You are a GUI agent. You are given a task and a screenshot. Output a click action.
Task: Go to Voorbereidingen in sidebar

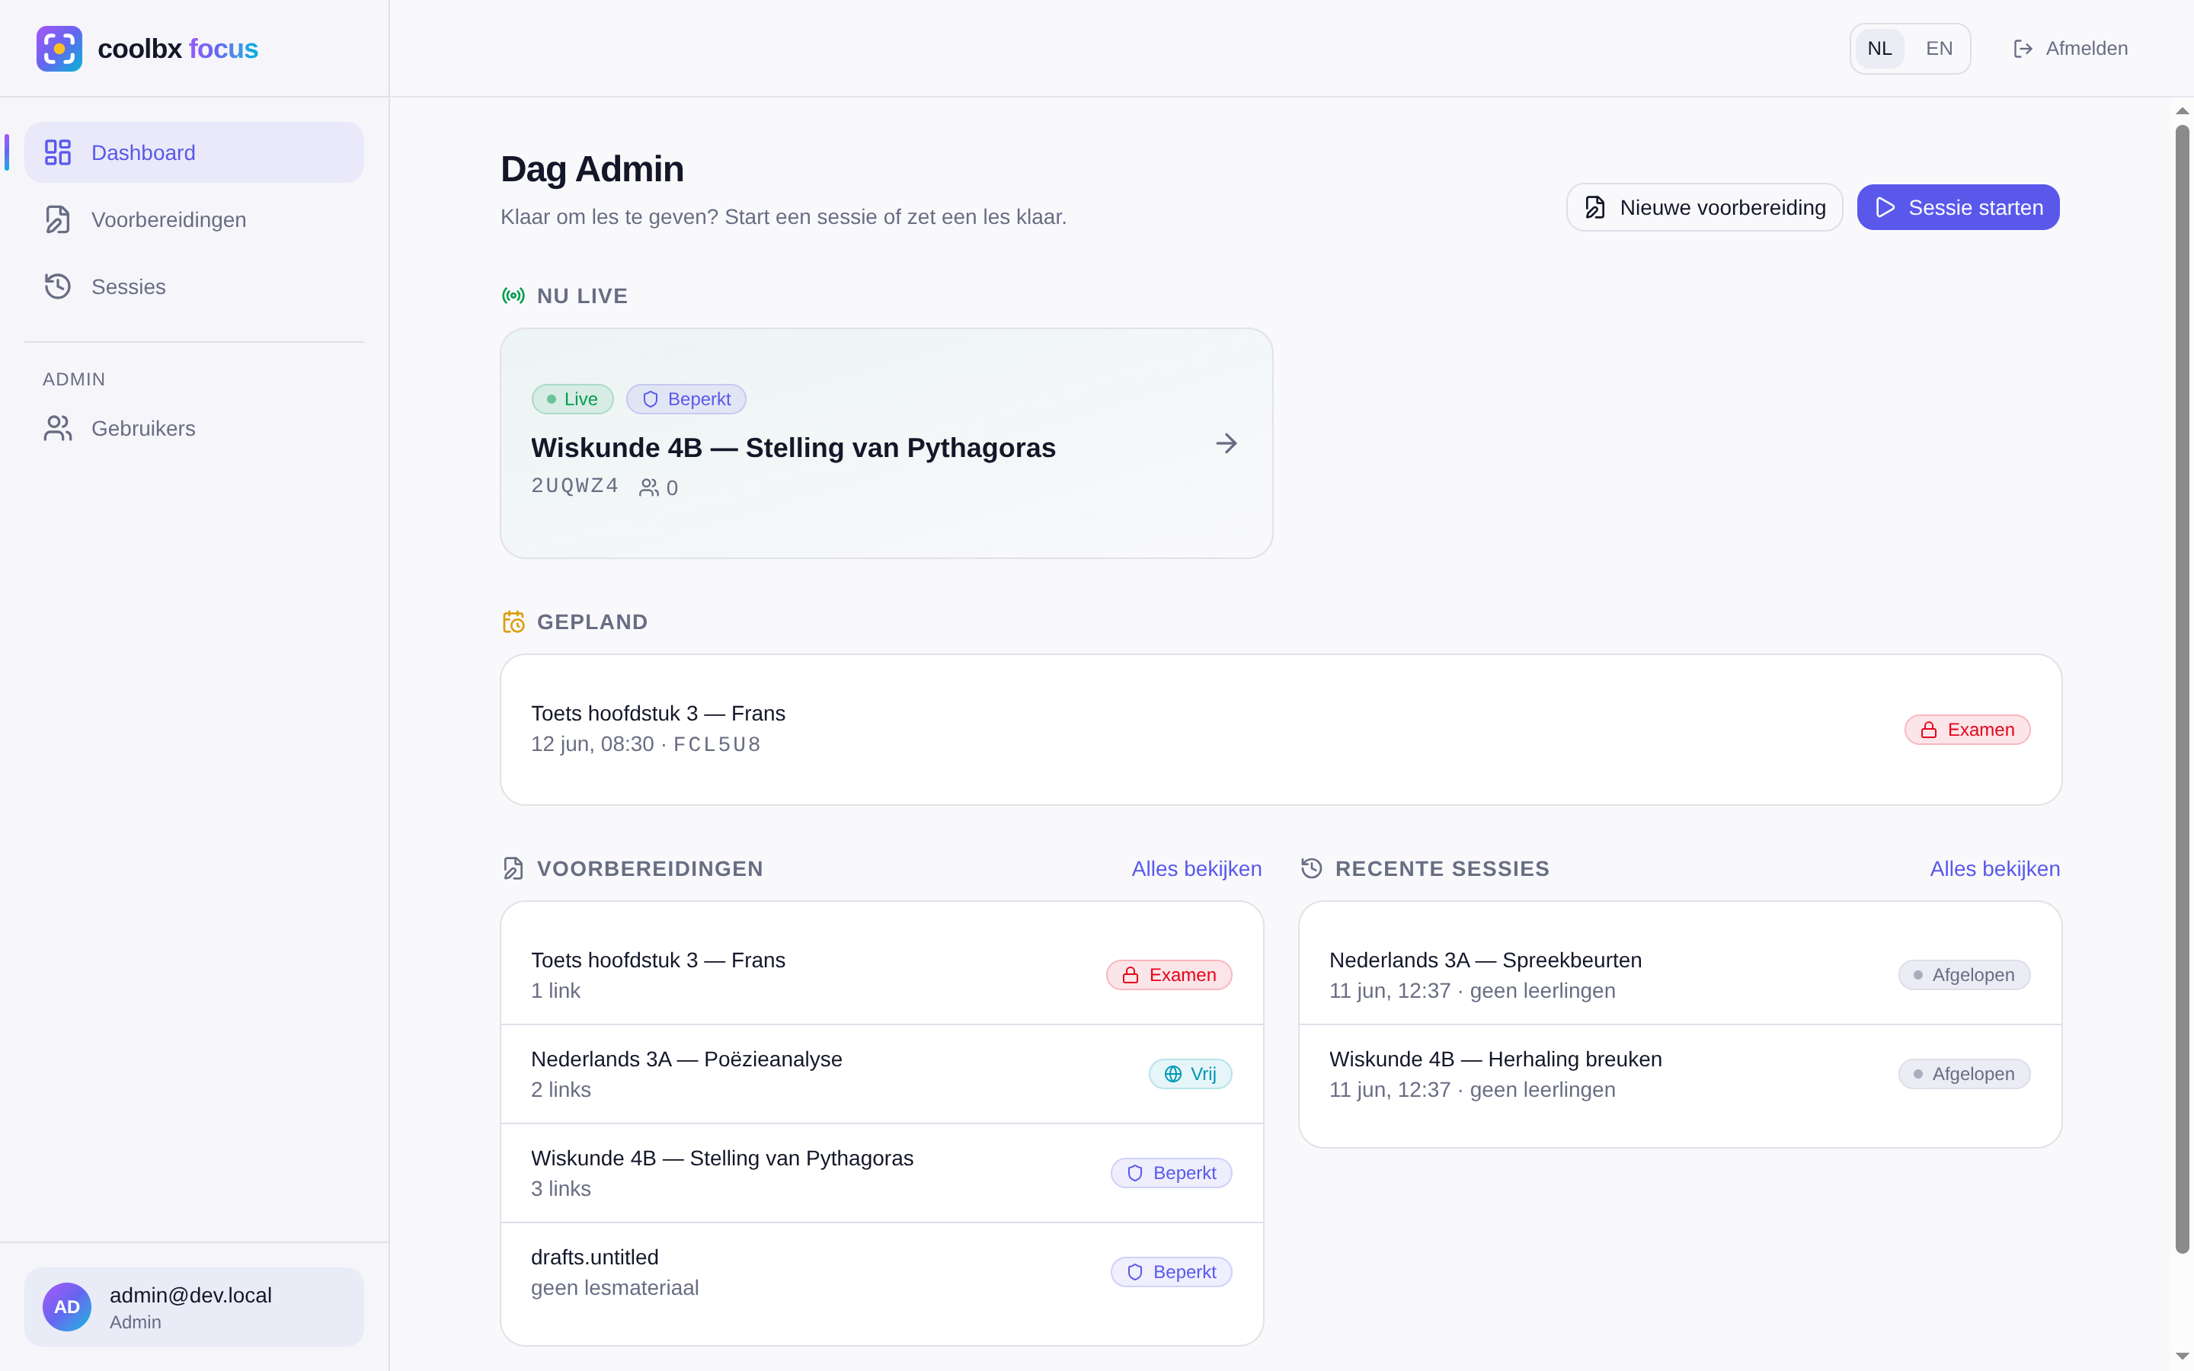pyautogui.click(x=194, y=219)
